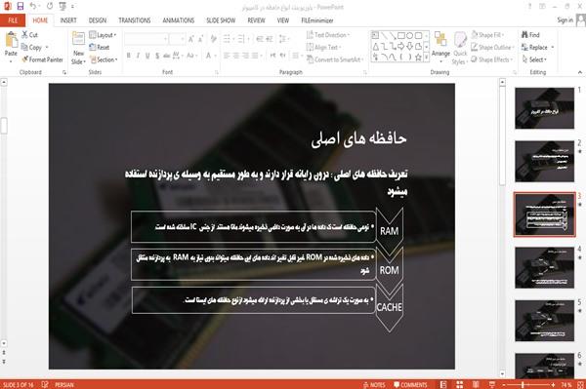Open the Layout dropdown
The image size is (586, 389).
(x=103, y=35)
